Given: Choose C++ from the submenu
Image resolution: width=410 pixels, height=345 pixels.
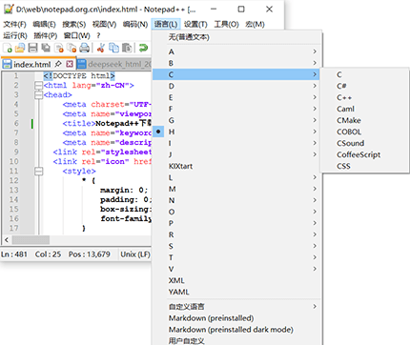Looking at the screenshot, I should [x=365, y=97].
